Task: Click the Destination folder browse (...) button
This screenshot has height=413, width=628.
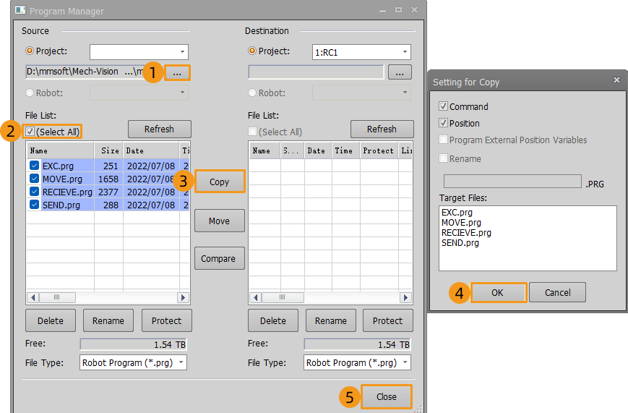Action: 400,72
